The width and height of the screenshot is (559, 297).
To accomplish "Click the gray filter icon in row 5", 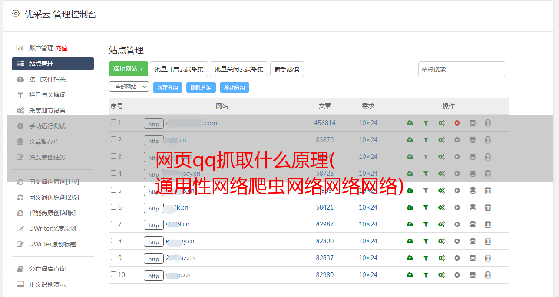I will [x=426, y=190].
